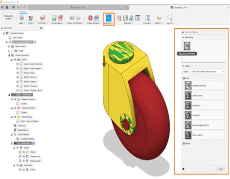Select the green Preserve Geometry design space icon
The width and height of the screenshot is (230, 179).
pos(54,18)
